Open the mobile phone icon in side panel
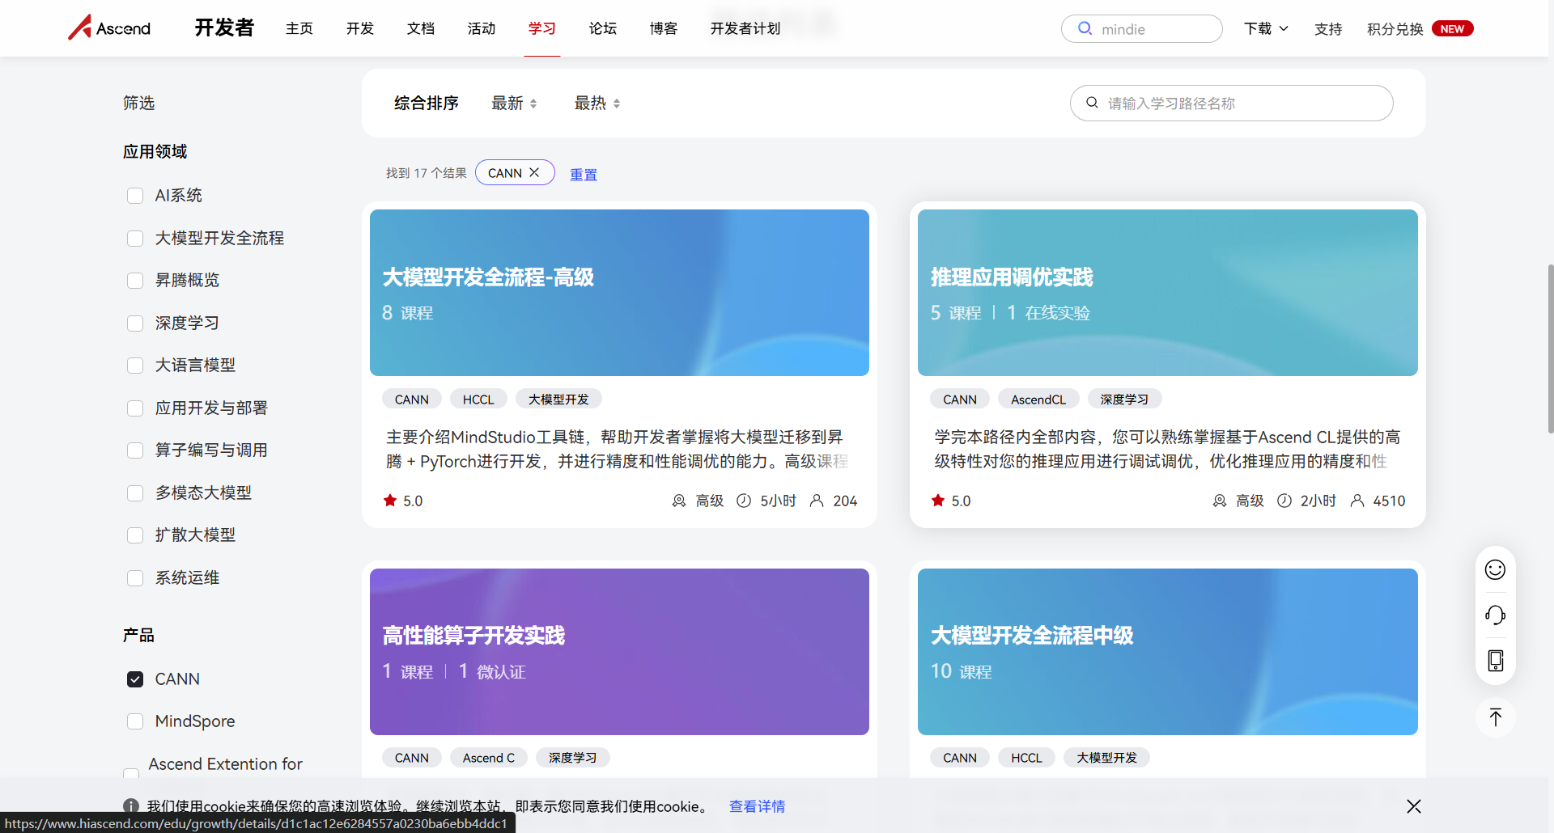Screen dimensions: 1554x833 click(1495, 661)
